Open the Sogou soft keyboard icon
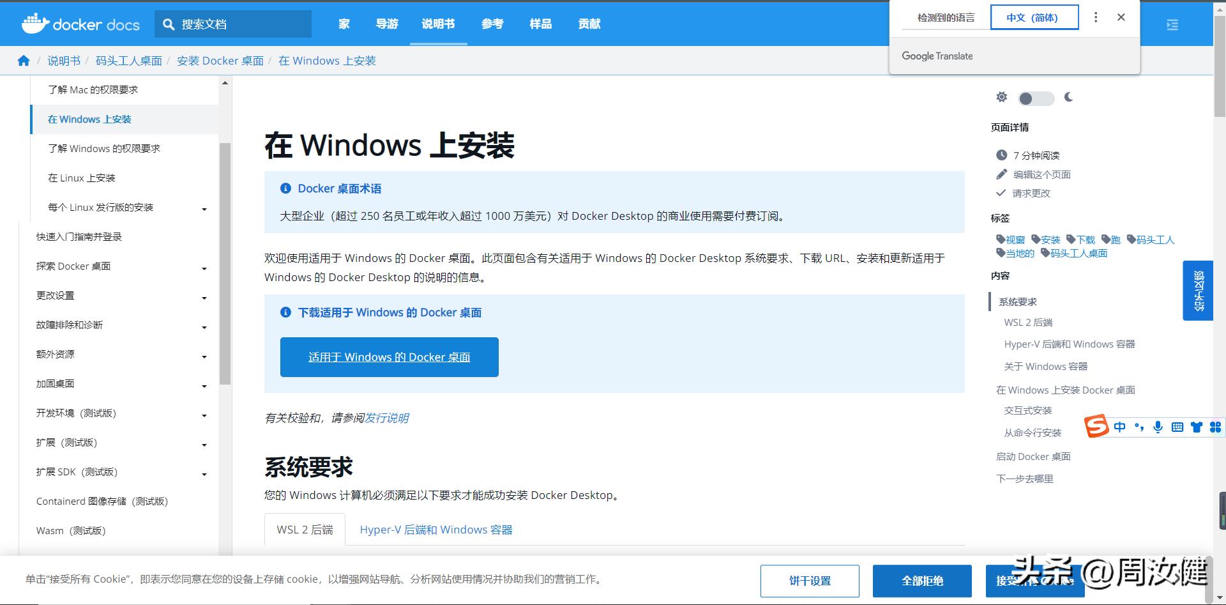The height and width of the screenshot is (605, 1226). [x=1177, y=427]
